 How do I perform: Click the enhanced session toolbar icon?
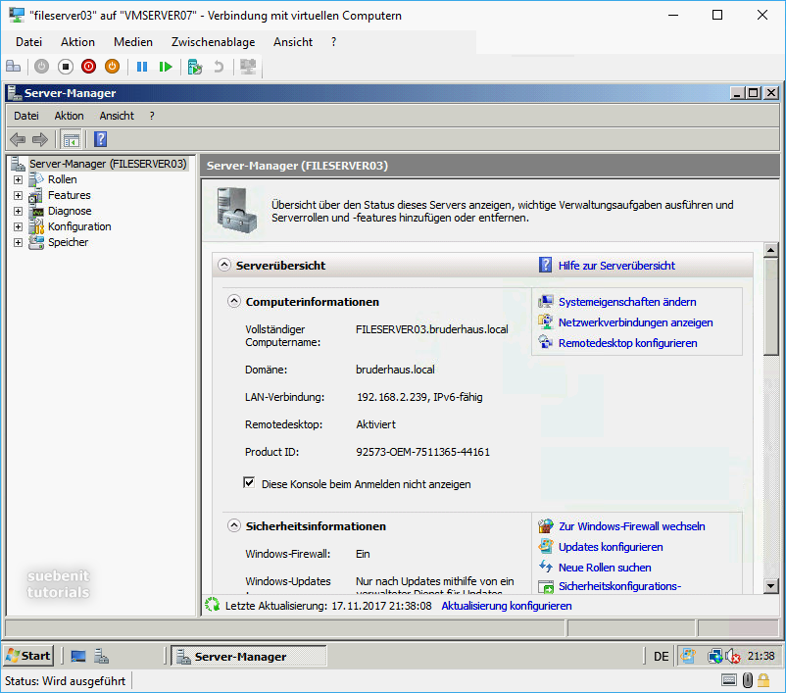point(248,67)
